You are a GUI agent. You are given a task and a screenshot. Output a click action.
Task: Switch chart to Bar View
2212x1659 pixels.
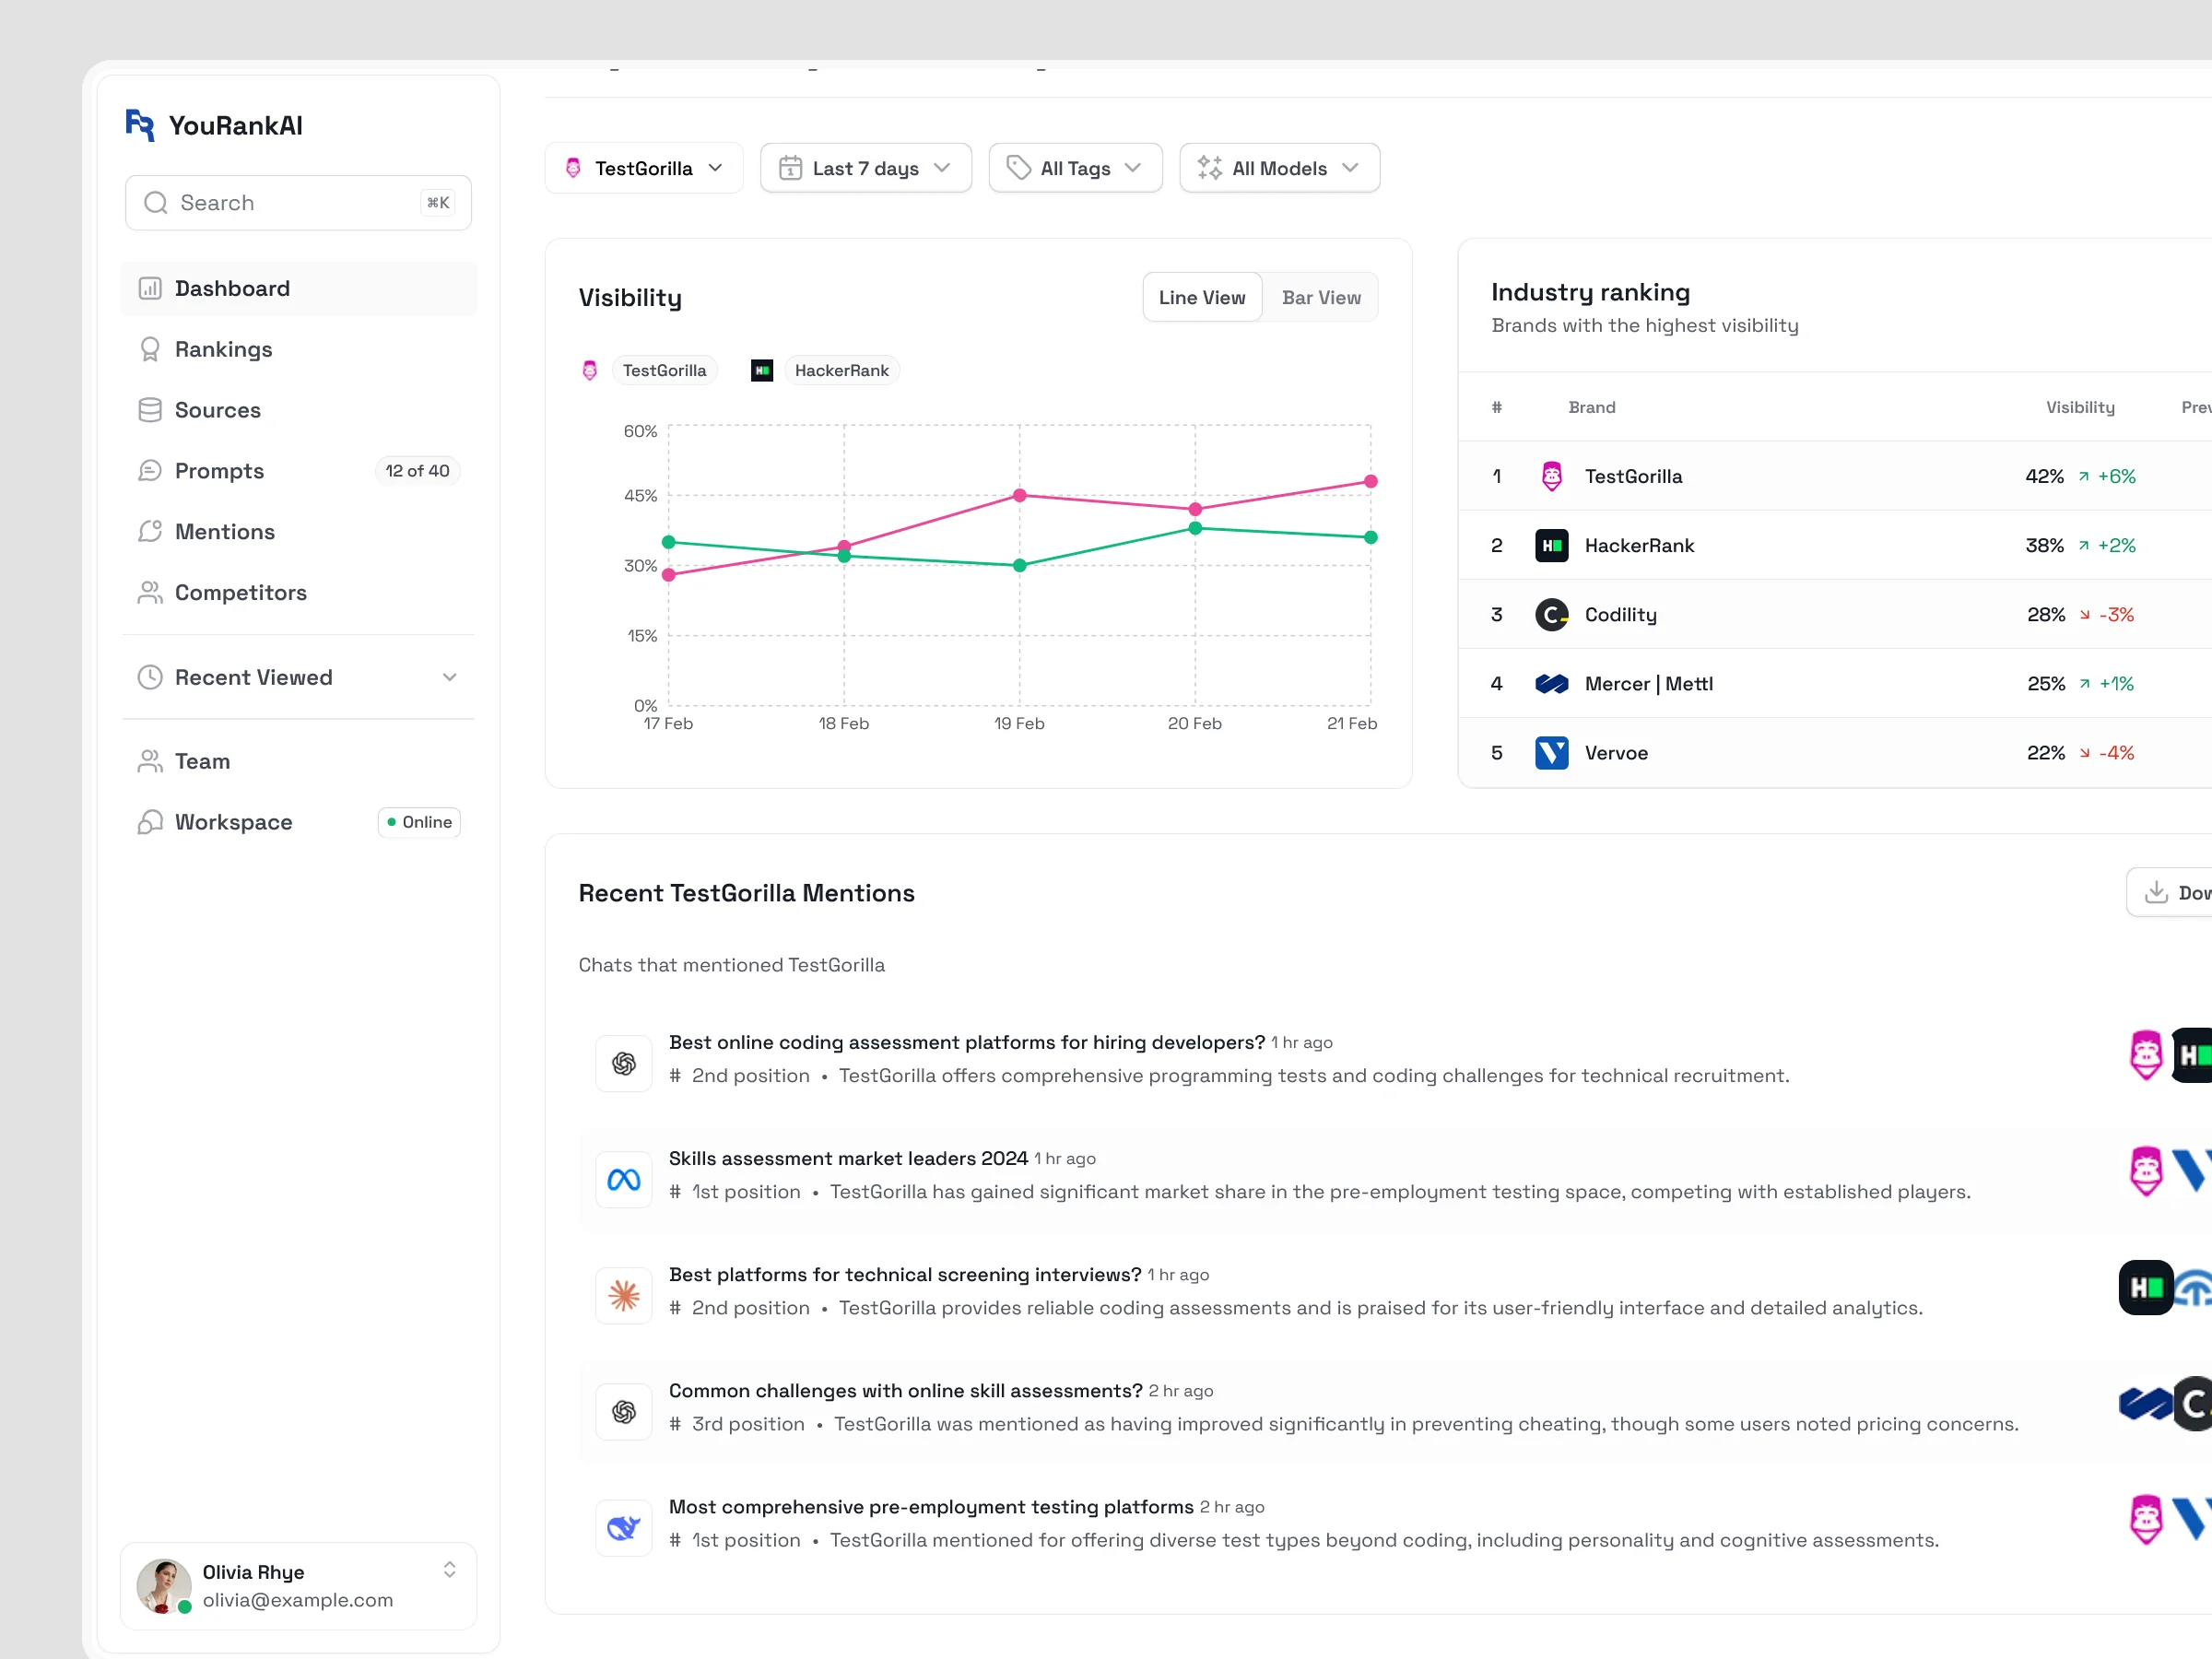[x=1320, y=298]
